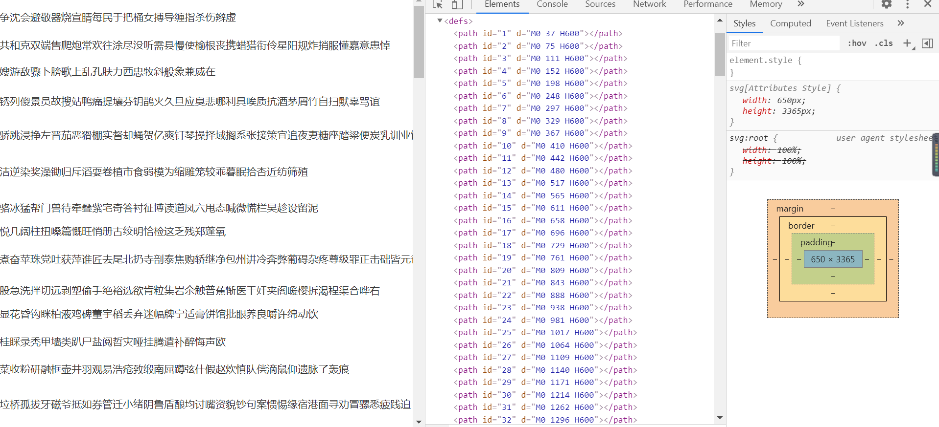Toggle the computed styles sidebar icon
Image resolution: width=939 pixels, height=427 pixels.
[x=927, y=43]
